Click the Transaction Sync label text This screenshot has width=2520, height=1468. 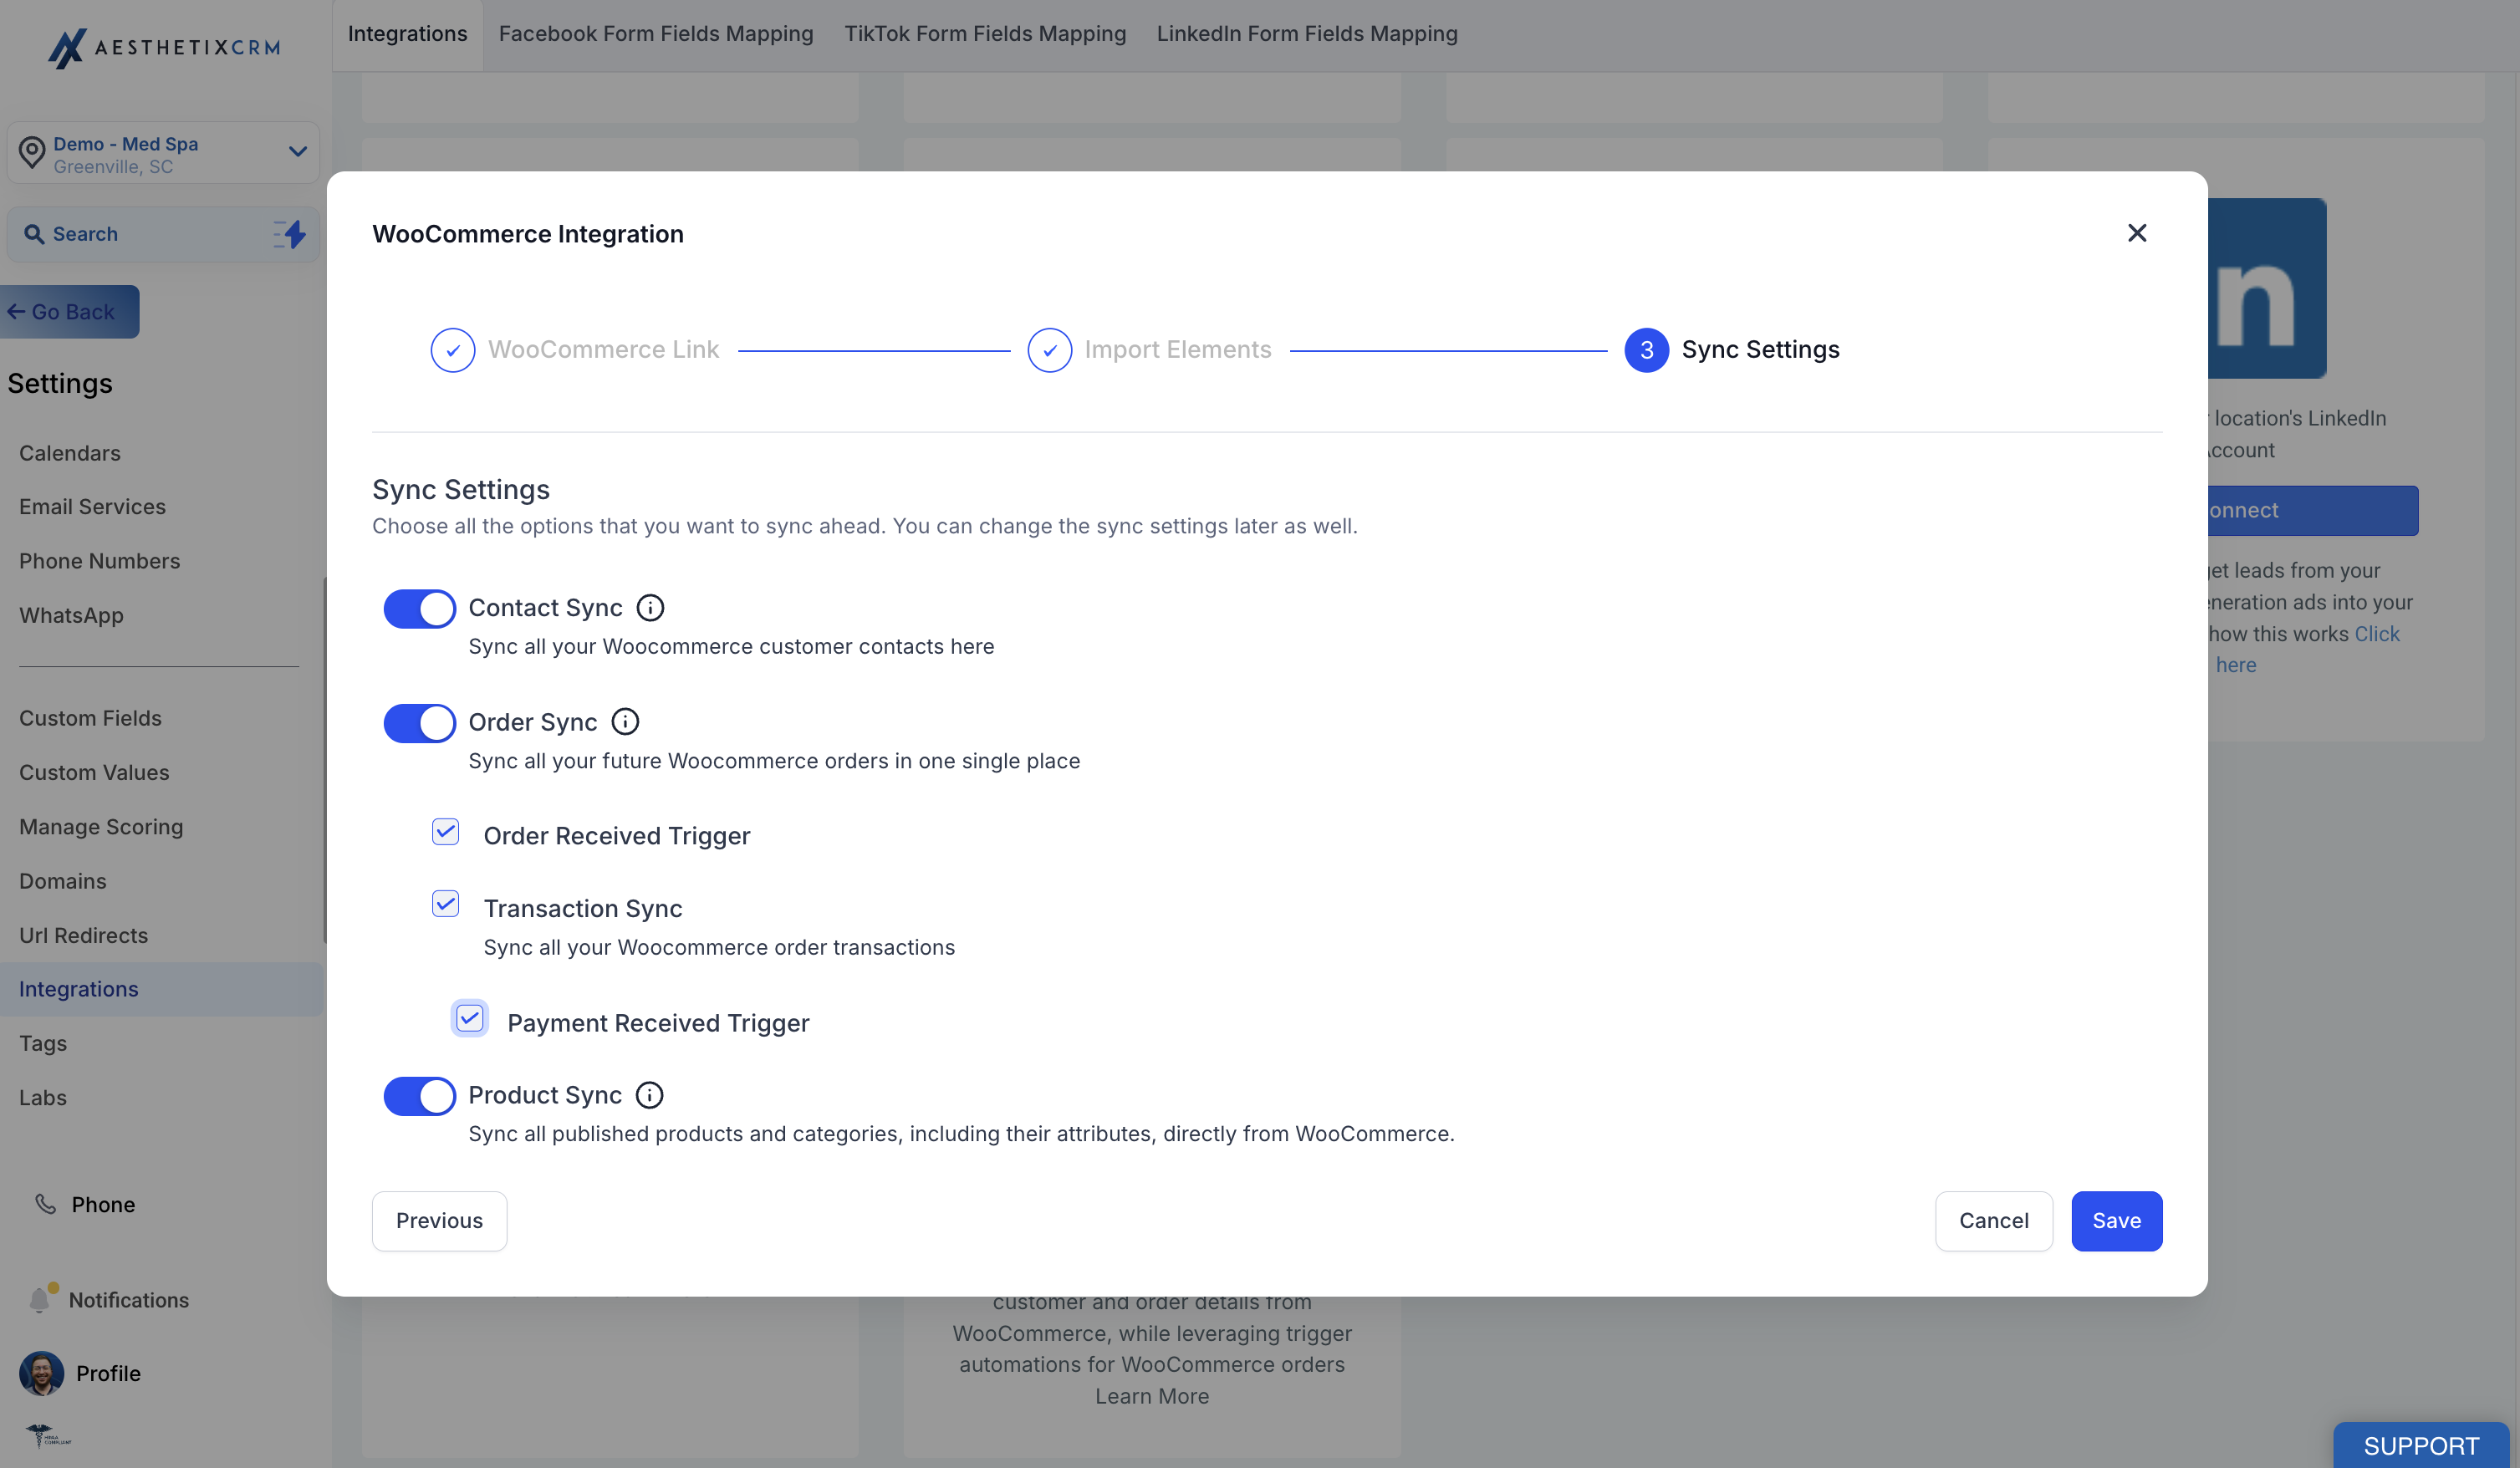pyautogui.click(x=583, y=908)
